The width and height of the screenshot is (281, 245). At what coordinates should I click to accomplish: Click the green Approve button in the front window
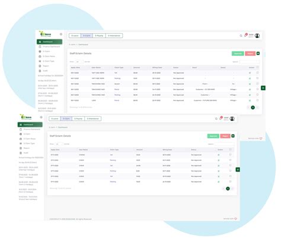click(x=213, y=136)
